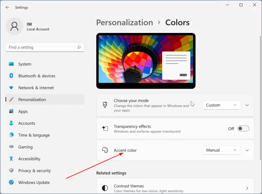Open the Apps category
Viewport: 262px width, 194px height.
coord(45,111)
